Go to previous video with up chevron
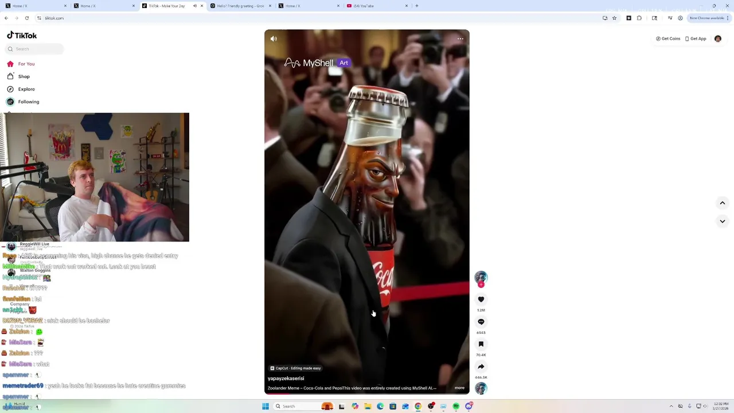This screenshot has width=734, height=413. coord(723,203)
